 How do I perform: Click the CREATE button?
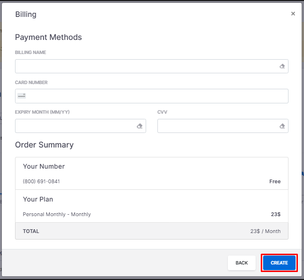point(279,263)
